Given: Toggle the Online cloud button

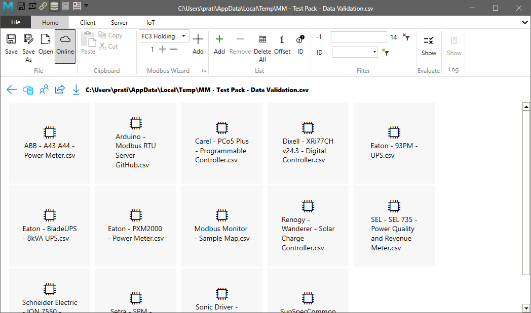Looking at the screenshot, I should coord(65,47).
